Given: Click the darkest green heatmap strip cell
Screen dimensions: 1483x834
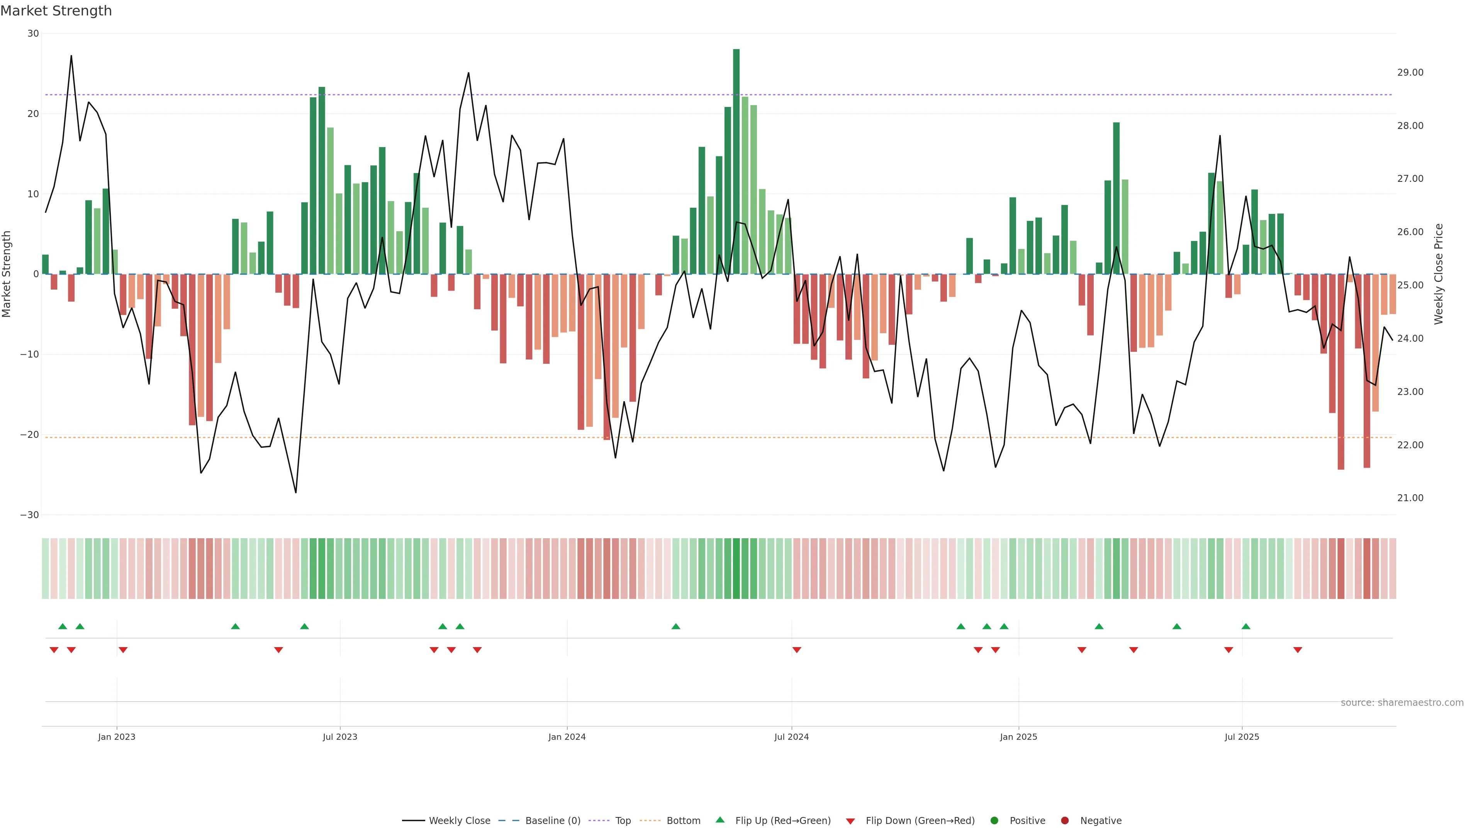Looking at the screenshot, I should point(736,569).
